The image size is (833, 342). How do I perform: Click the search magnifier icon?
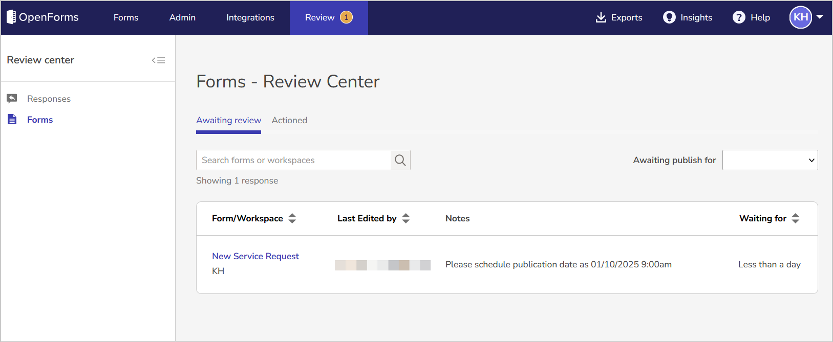pos(400,161)
